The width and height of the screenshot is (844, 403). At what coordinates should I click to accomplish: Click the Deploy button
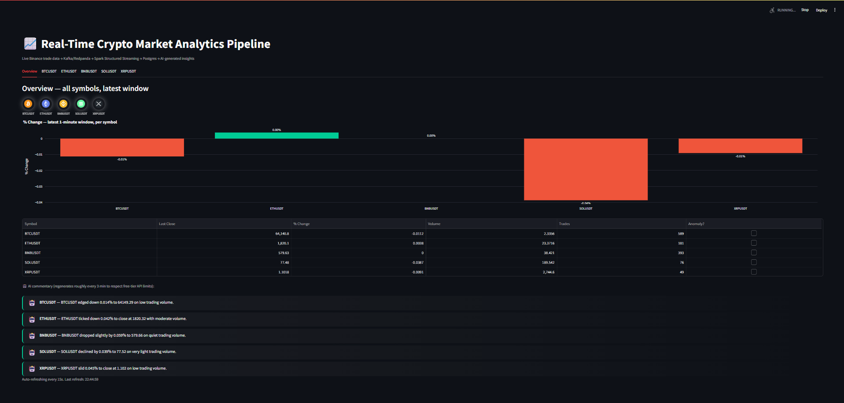coord(822,10)
